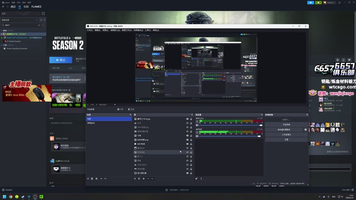Open Chrome from the Windows taskbar
Image resolution: width=356 pixels, height=200 pixels.
pos(10,196)
